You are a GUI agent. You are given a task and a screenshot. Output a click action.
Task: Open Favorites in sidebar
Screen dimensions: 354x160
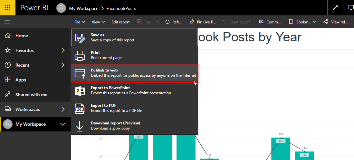tap(35, 50)
